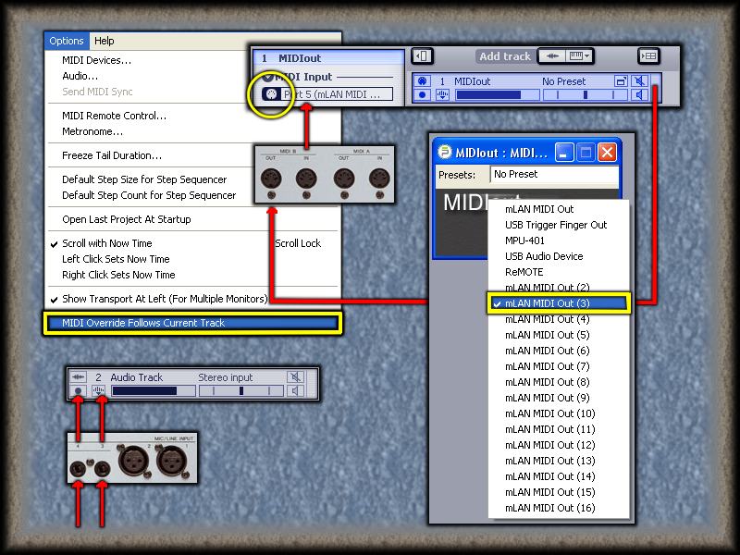Select "MPU-401" output port
Screen dimensions: 740x555
(x=559, y=240)
